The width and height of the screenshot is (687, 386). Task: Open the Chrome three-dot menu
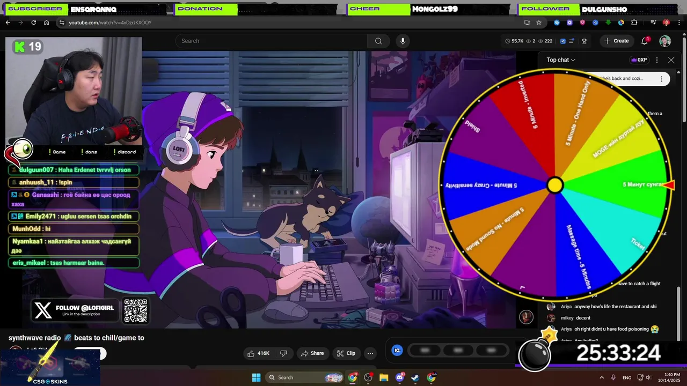(x=679, y=23)
